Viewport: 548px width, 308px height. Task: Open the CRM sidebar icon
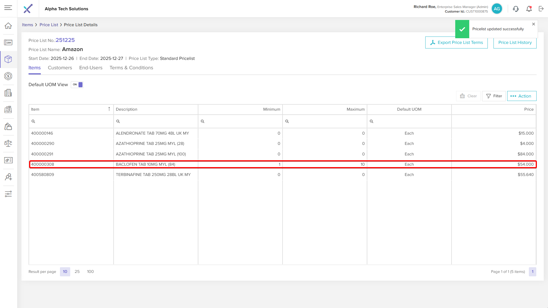(x=8, y=42)
